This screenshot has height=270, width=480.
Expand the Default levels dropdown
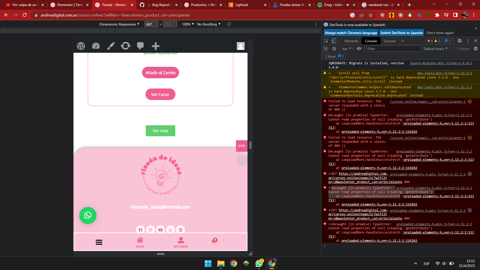coord(435,49)
